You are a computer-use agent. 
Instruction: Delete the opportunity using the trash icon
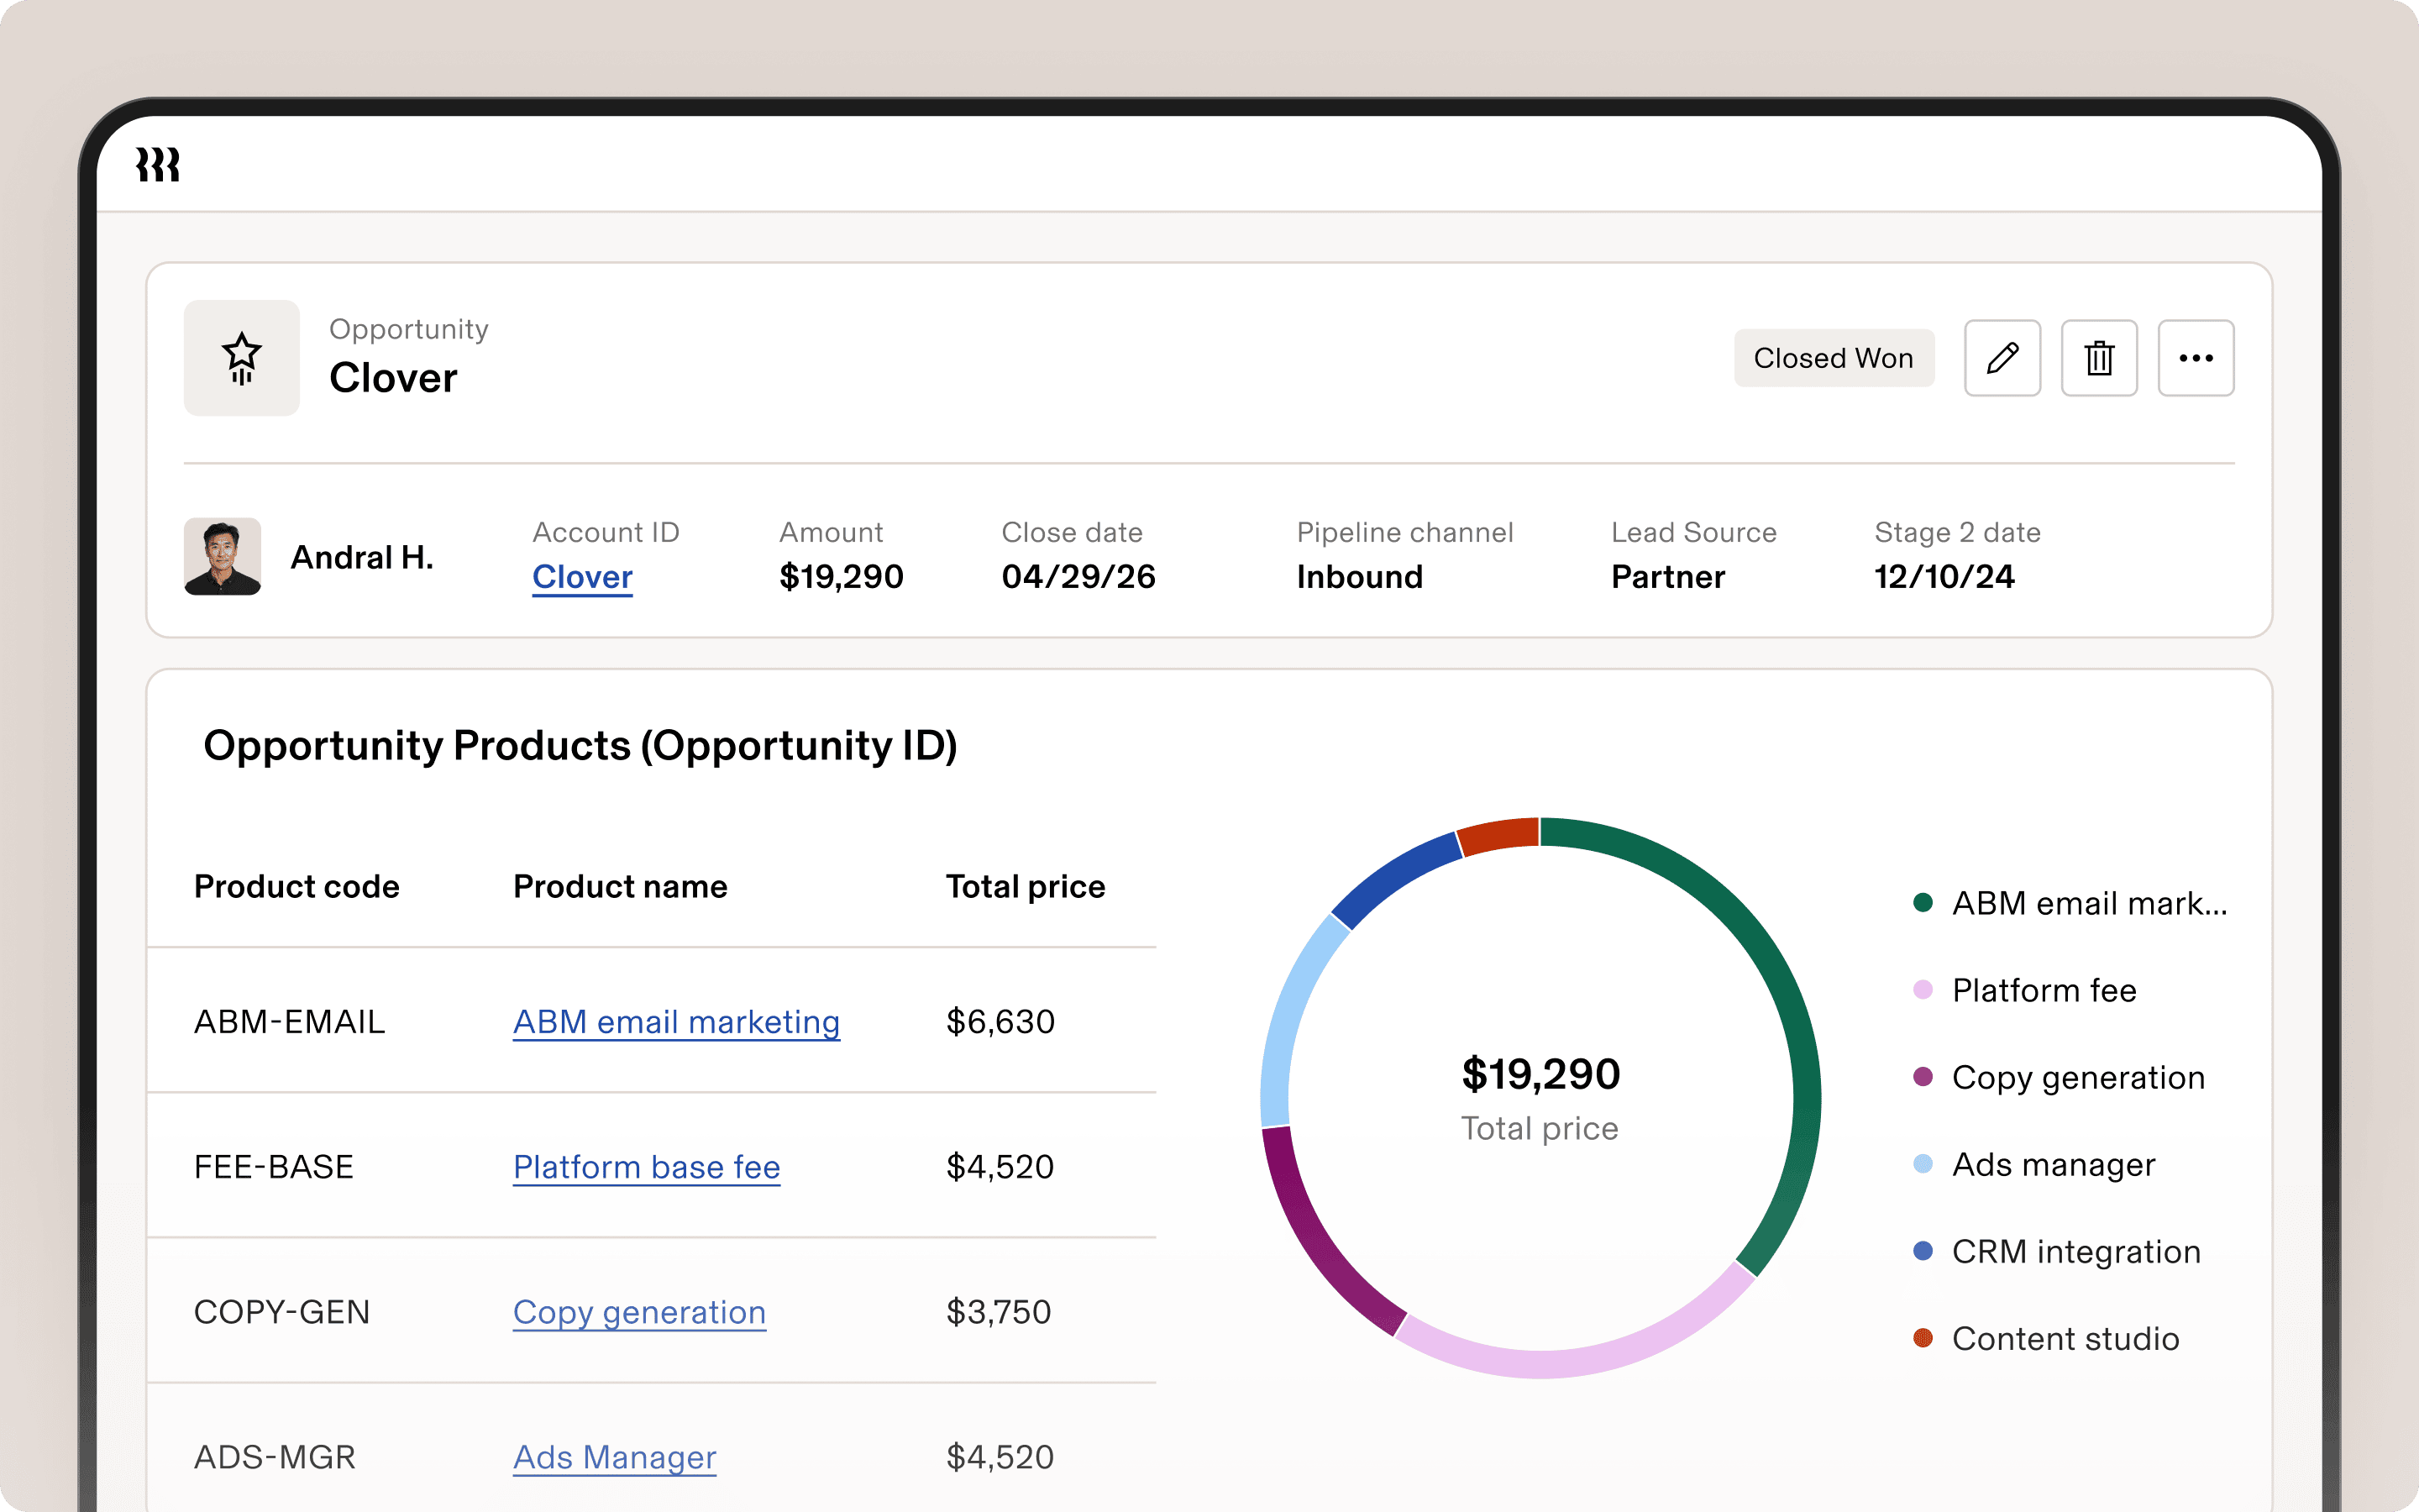2099,358
